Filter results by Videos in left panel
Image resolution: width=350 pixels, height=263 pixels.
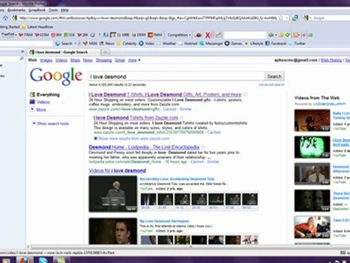[x=43, y=102]
